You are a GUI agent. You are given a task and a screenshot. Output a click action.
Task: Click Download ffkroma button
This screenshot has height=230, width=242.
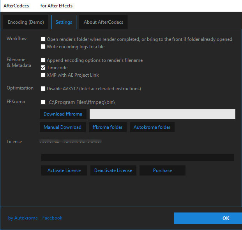[63, 114]
